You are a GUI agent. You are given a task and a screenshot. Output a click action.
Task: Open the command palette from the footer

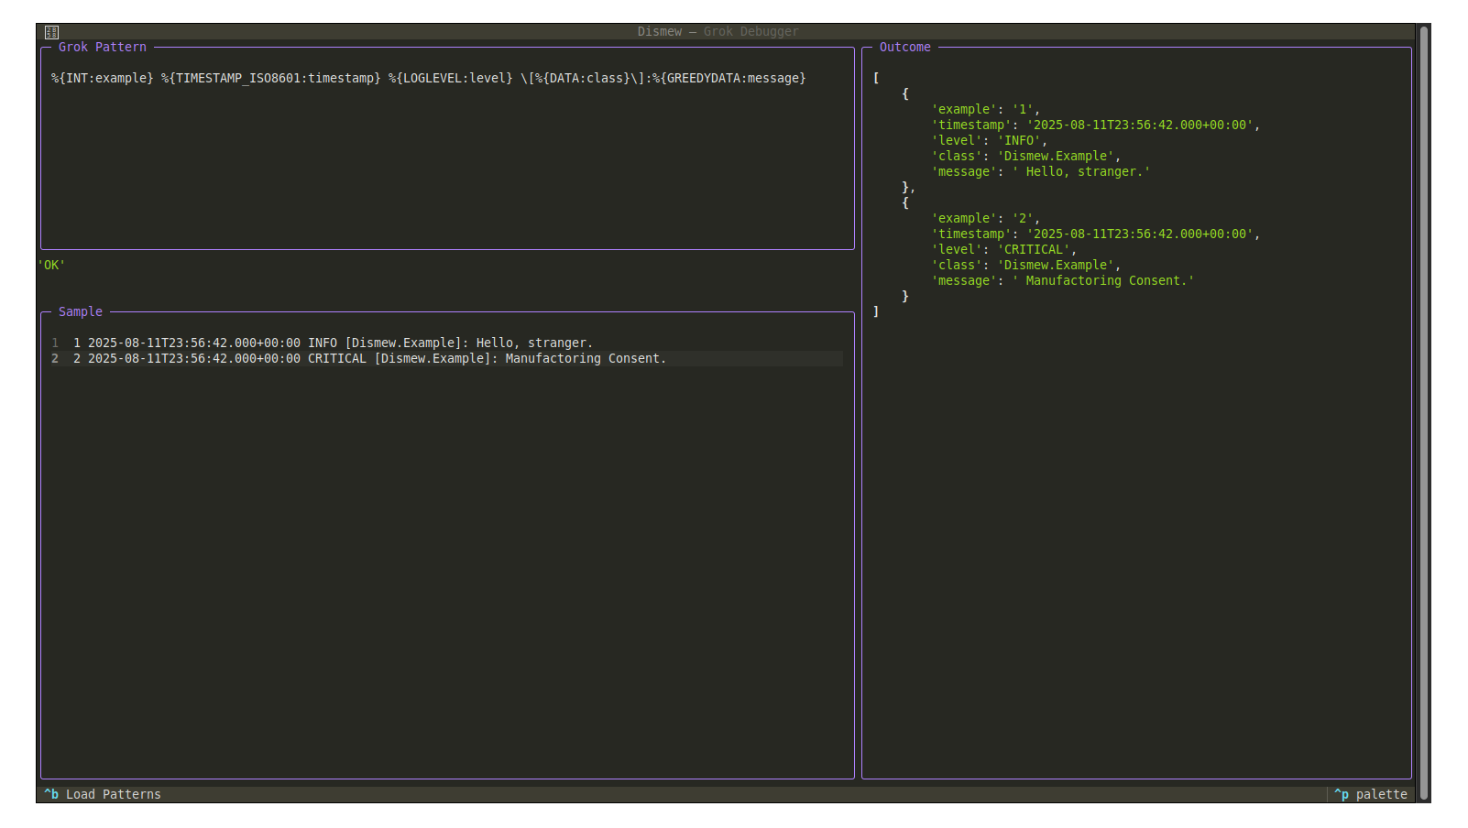1372,794
